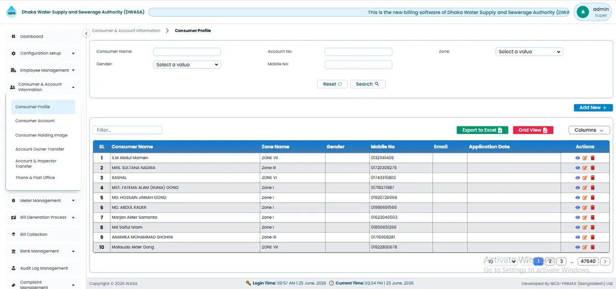View RASHAL consumer details (eye icon)
The image size is (616, 289).
pyautogui.click(x=577, y=178)
